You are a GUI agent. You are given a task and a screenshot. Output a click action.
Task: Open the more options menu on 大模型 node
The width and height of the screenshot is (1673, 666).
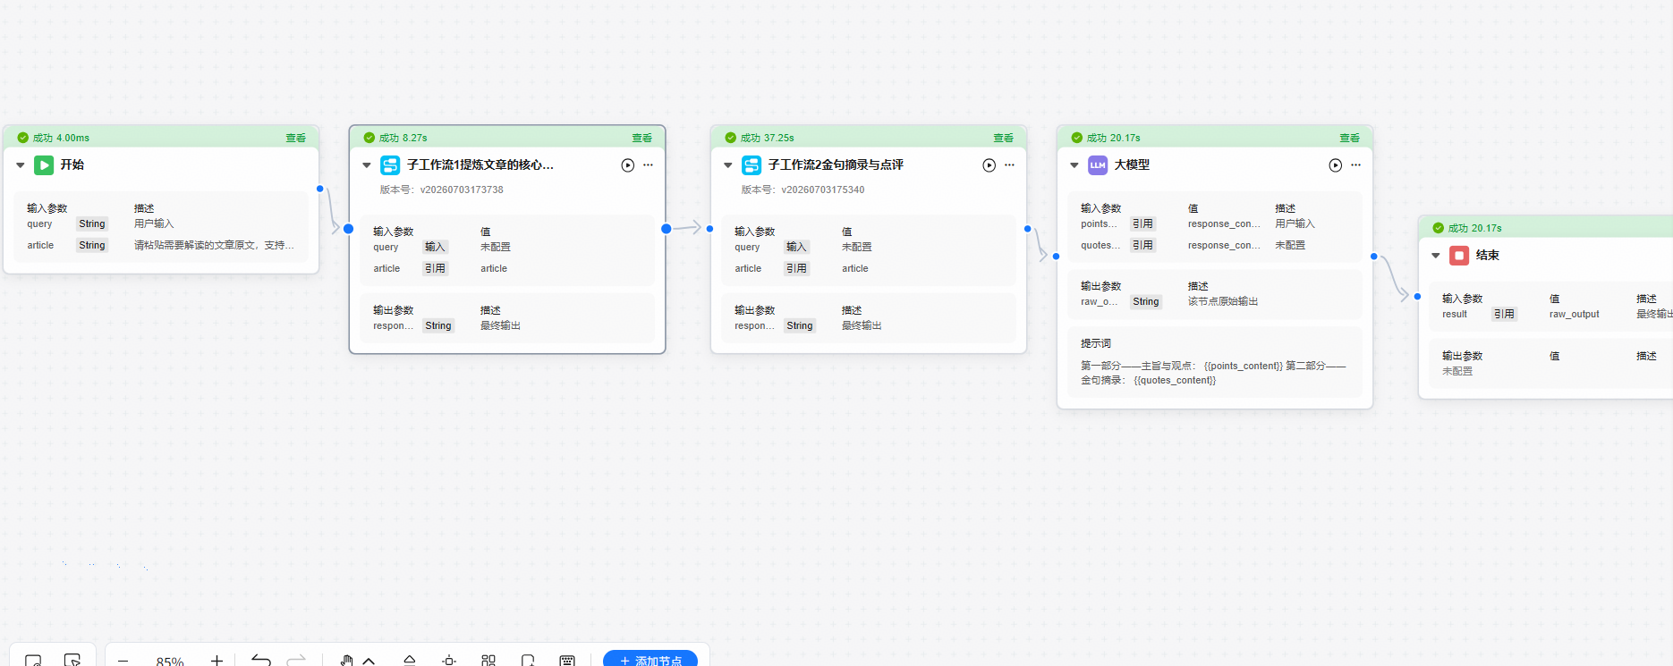(x=1355, y=165)
